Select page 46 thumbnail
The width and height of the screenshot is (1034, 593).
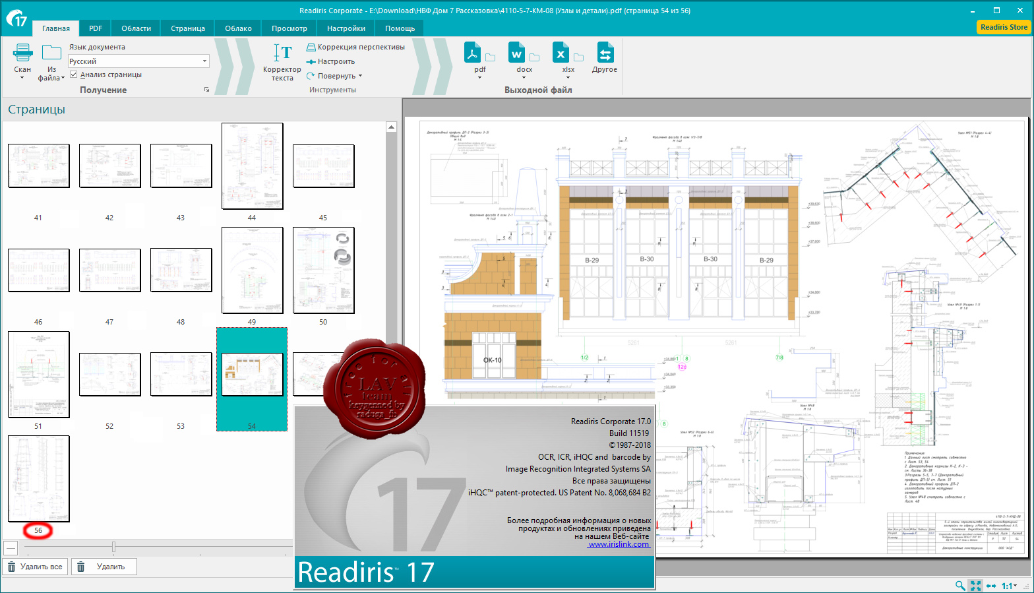coord(38,270)
